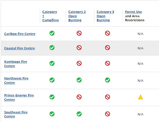Click N/A in Southeast Fire Centre row
The width and height of the screenshot is (159, 122).
click(140, 114)
